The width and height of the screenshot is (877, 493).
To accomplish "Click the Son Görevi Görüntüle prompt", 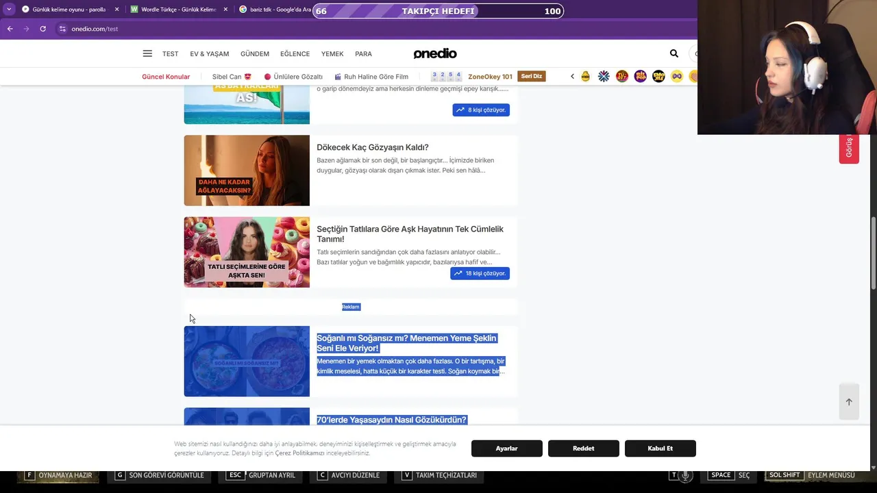I will (x=160, y=475).
